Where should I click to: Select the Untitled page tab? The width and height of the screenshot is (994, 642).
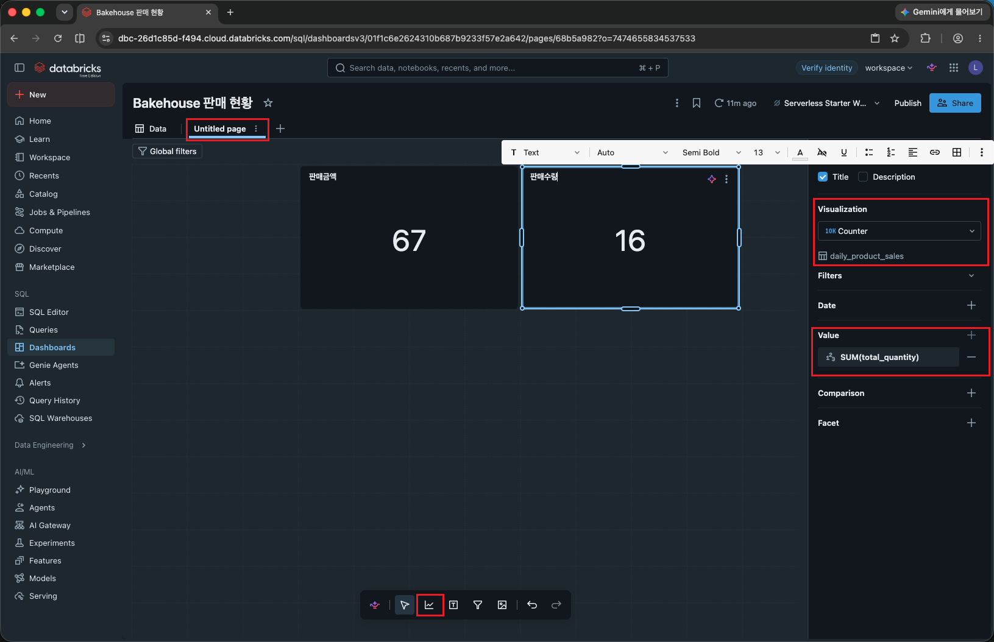point(220,129)
